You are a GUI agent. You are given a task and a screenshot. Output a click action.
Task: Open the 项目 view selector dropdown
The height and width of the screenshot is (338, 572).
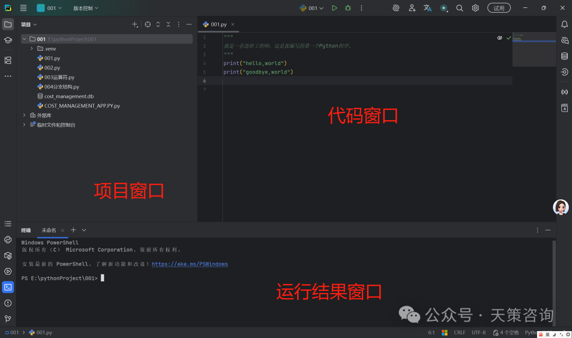(29, 24)
